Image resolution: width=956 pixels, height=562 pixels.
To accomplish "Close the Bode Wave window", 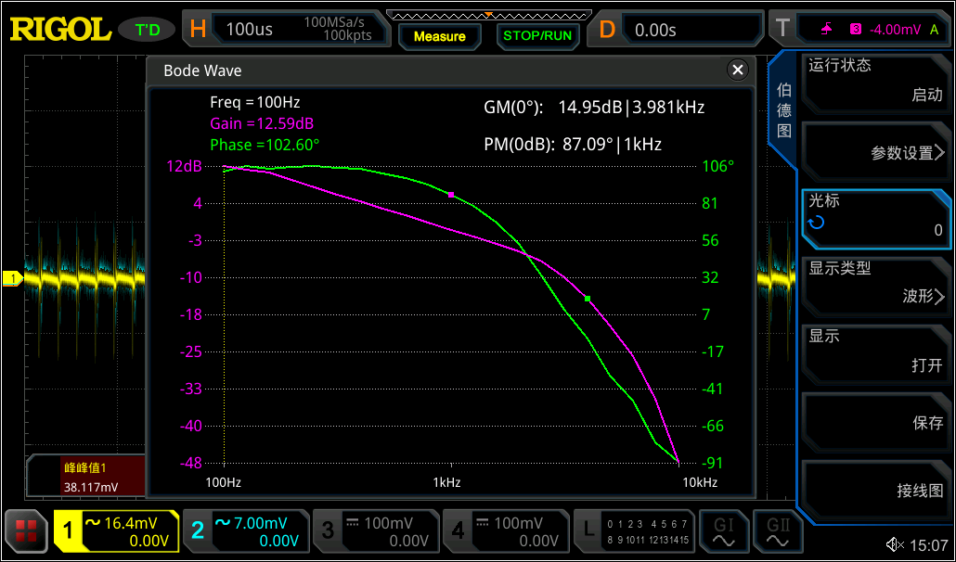I will pyautogui.click(x=737, y=70).
